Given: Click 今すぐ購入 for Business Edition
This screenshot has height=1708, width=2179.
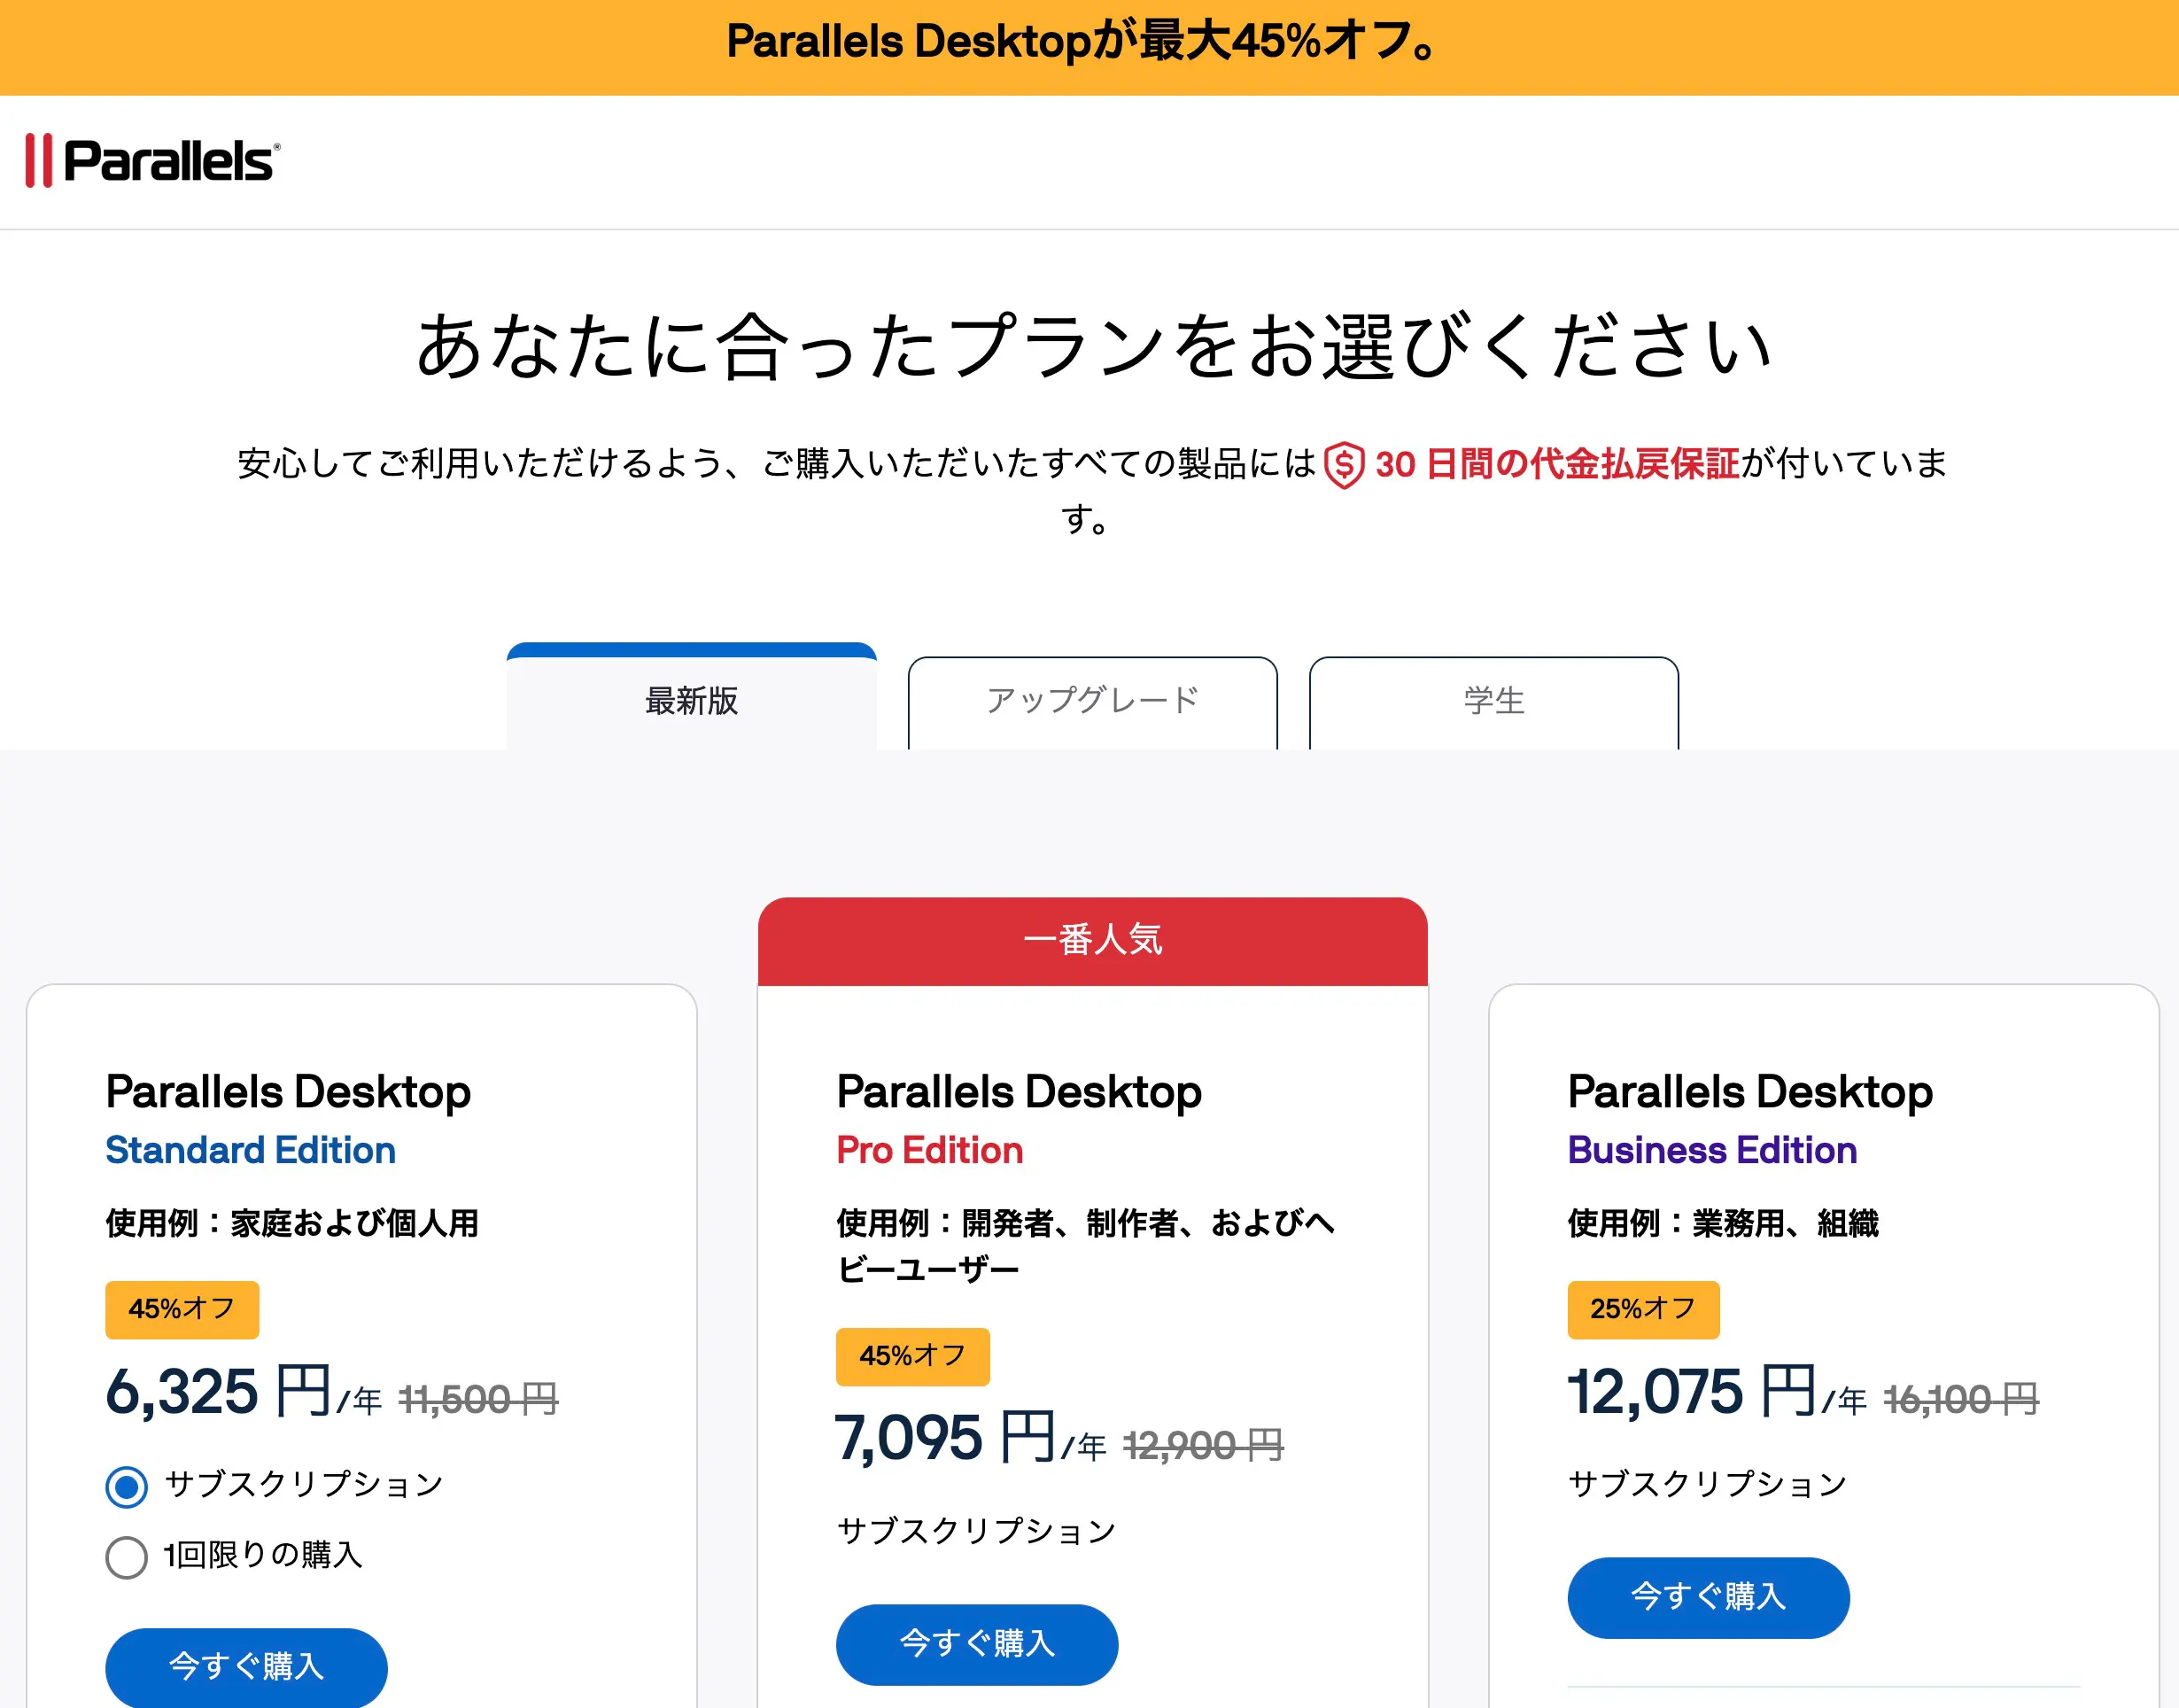Looking at the screenshot, I should point(1708,1596).
